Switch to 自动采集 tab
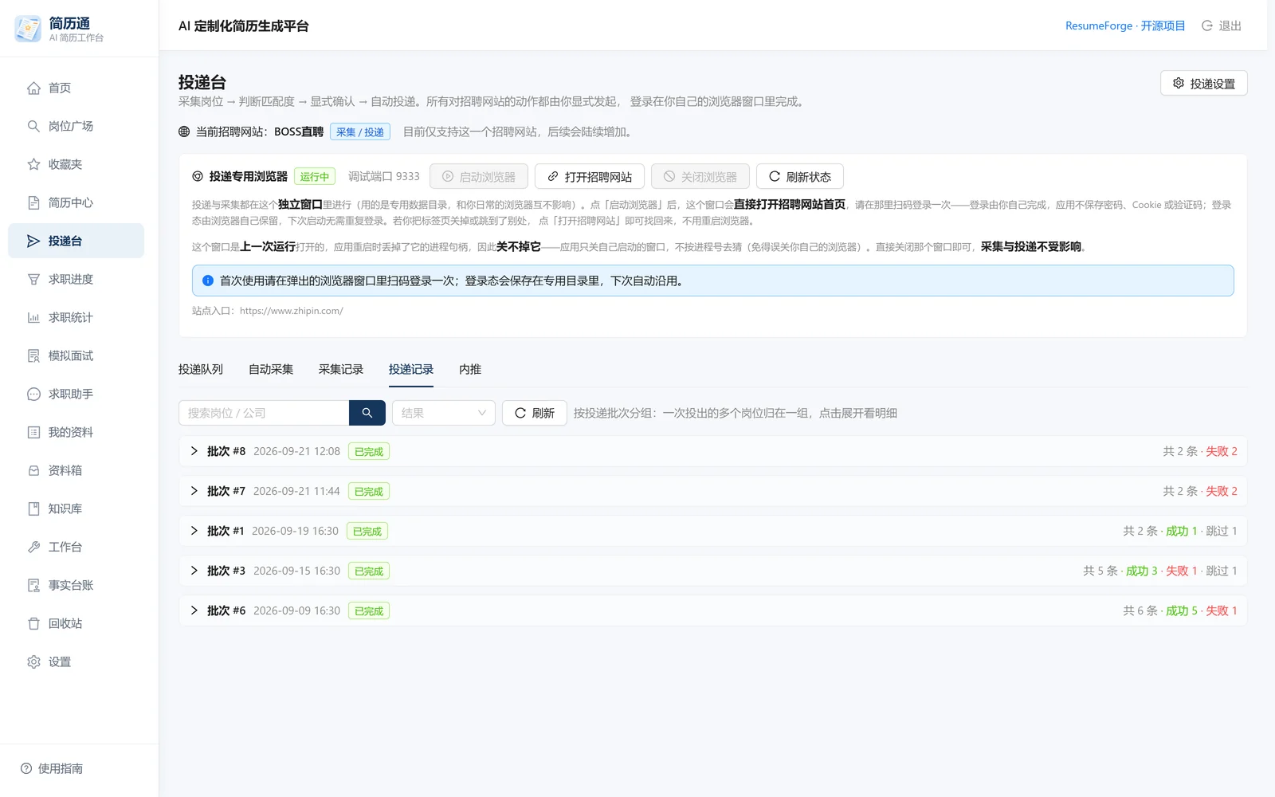 click(271, 369)
